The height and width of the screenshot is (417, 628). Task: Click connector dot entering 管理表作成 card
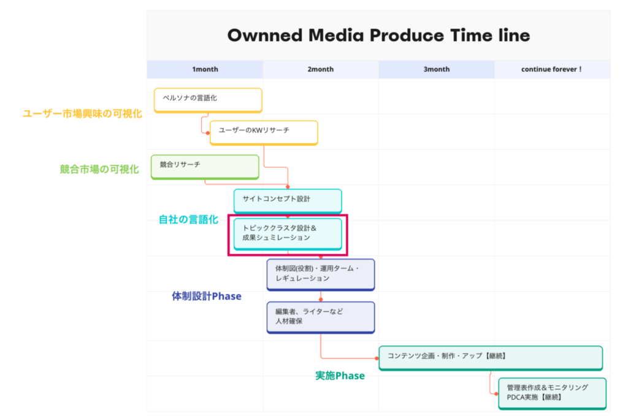coord(496,394)
